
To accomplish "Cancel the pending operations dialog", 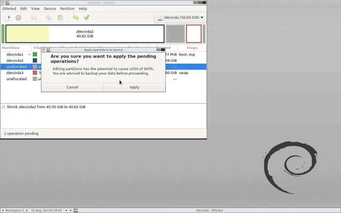I will [72, 87].
